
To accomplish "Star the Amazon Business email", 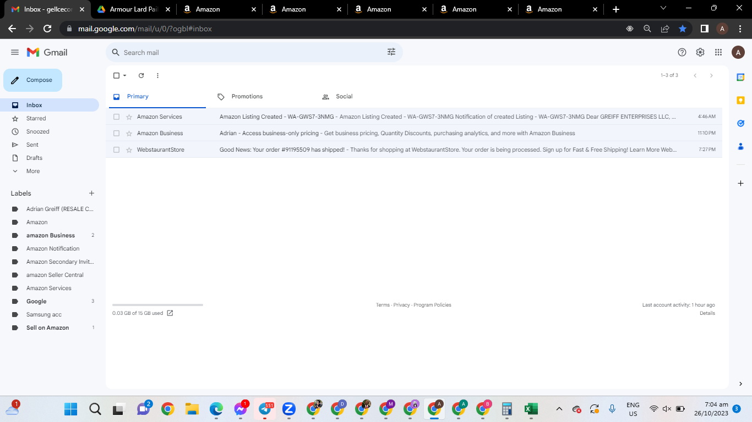I will (x=129, y=133).
